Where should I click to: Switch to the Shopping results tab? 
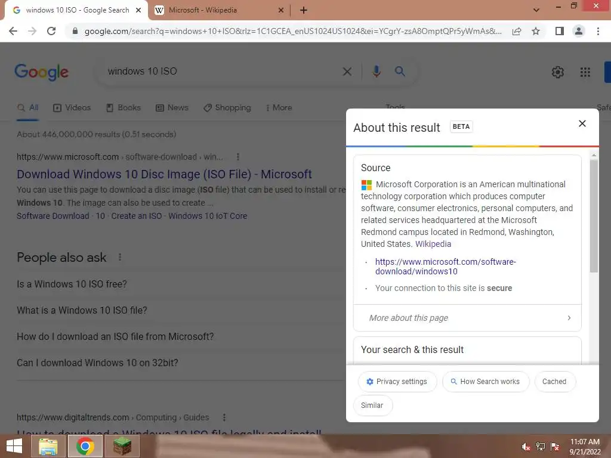(227, 107)
